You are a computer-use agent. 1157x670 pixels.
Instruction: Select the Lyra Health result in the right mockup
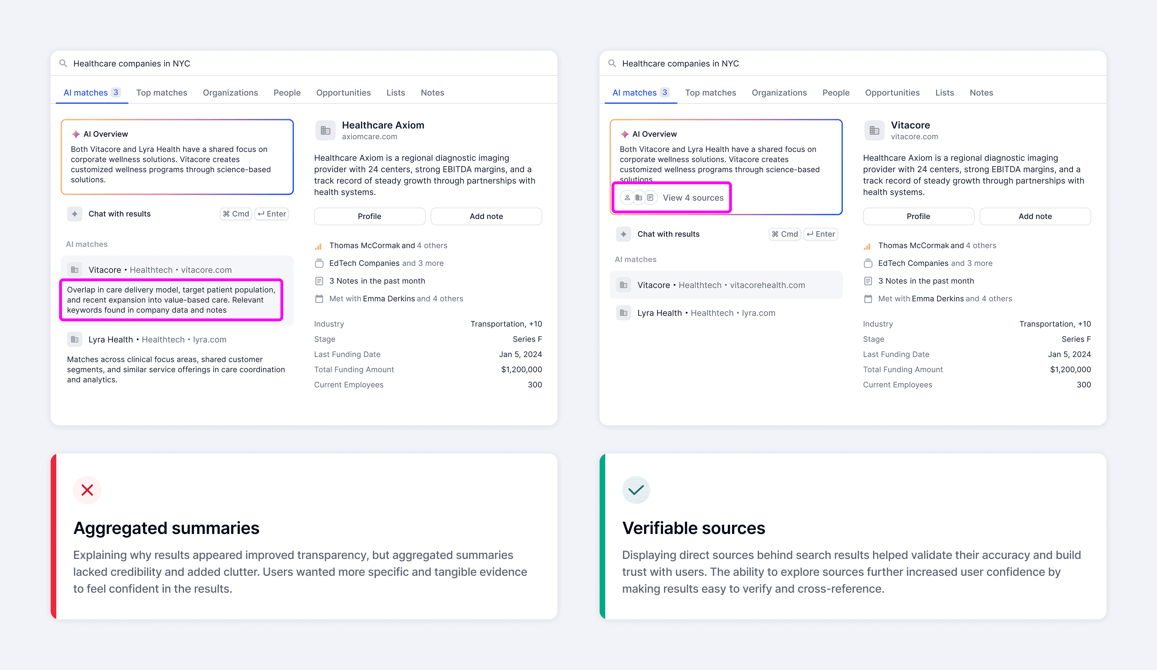726,313
